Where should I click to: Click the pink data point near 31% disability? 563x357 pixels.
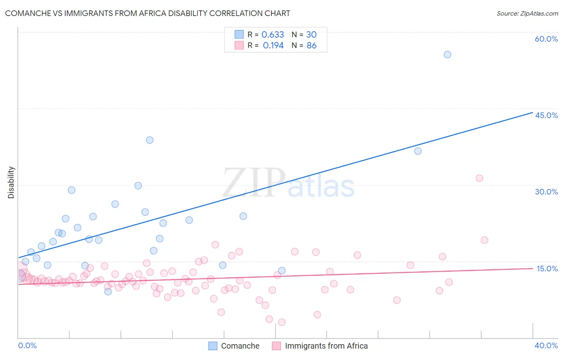point(479,178)
